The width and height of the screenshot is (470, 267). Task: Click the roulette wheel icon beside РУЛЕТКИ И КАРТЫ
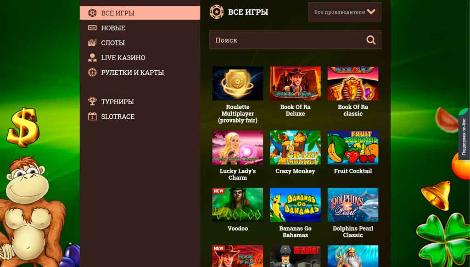pyautogui.click(x=92, y=72)
